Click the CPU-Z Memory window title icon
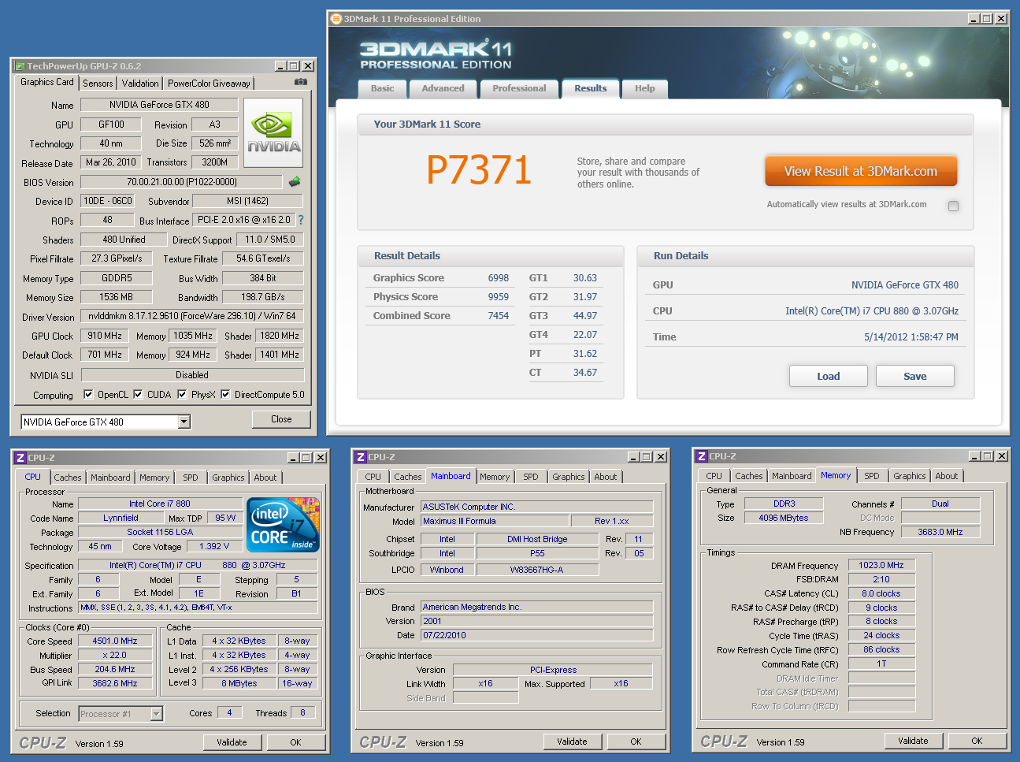The image size is (1020, 762). (x=702, y=456)
